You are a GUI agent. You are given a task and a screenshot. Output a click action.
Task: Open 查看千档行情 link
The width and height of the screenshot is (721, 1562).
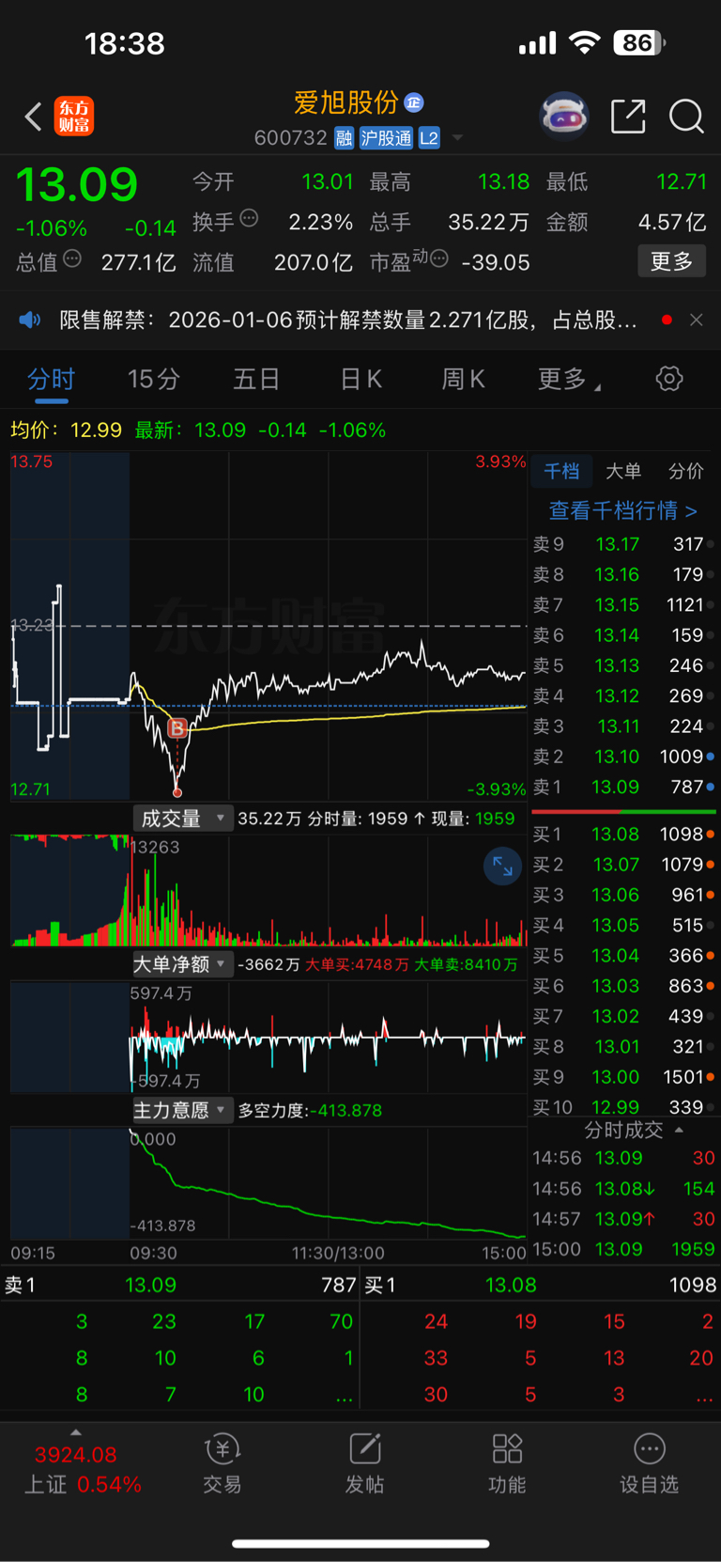coord(622,510)
